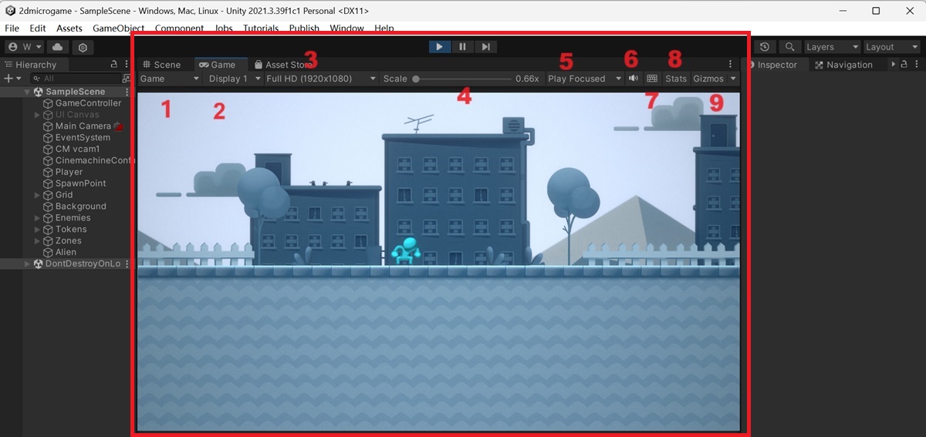Open the Window menu

coord(346,29)
